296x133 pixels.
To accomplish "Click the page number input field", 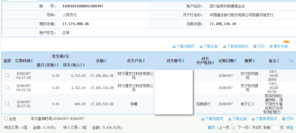I will pyautogui.click(x=275, y=128).
